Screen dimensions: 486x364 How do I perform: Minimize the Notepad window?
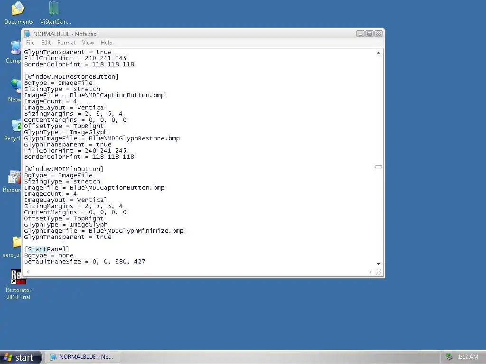point(360,34)
